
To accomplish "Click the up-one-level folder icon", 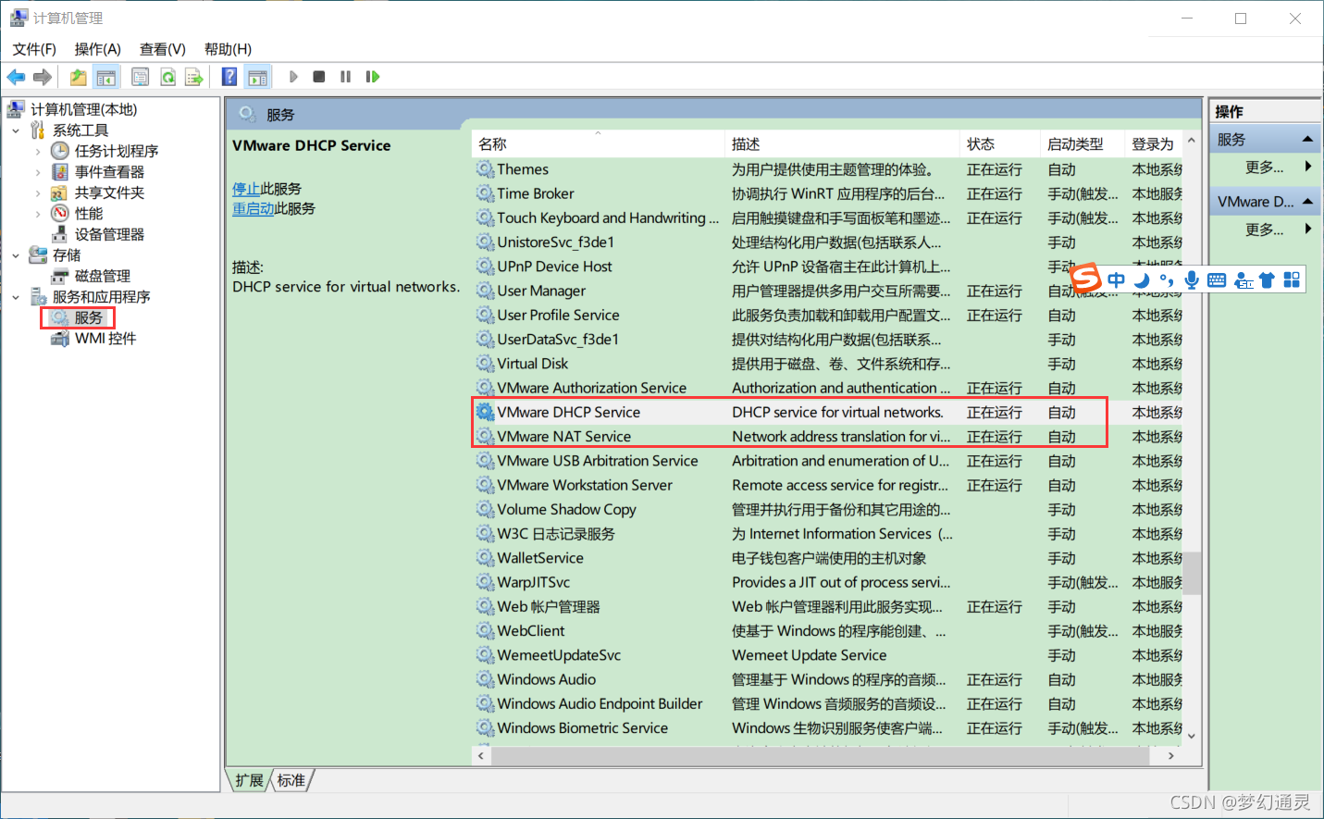I will click(x=79, y=77).
